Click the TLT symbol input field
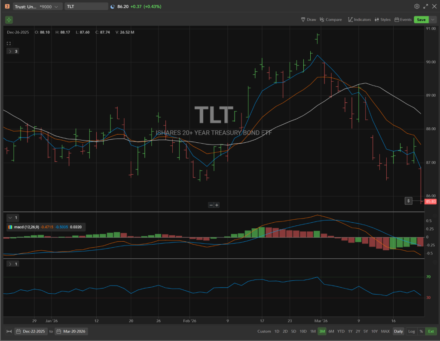This screenshot has height=341, width=440. tap(86, 6)
